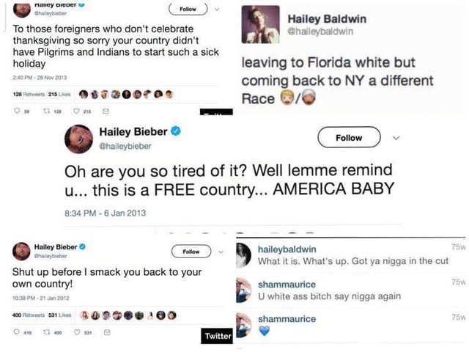Open first shammaurice commenter profile link

click(x=287, y=285)
